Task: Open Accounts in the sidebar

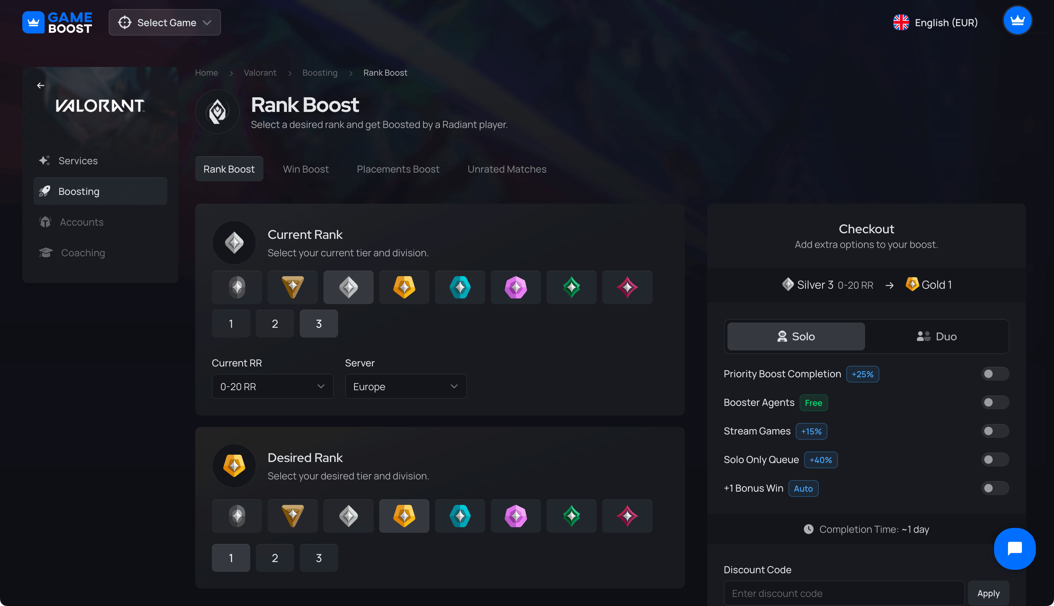Action: tap(100, 222)
